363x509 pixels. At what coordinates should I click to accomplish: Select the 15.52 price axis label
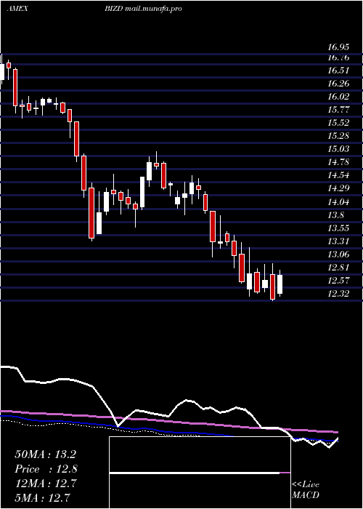point(338,123)
